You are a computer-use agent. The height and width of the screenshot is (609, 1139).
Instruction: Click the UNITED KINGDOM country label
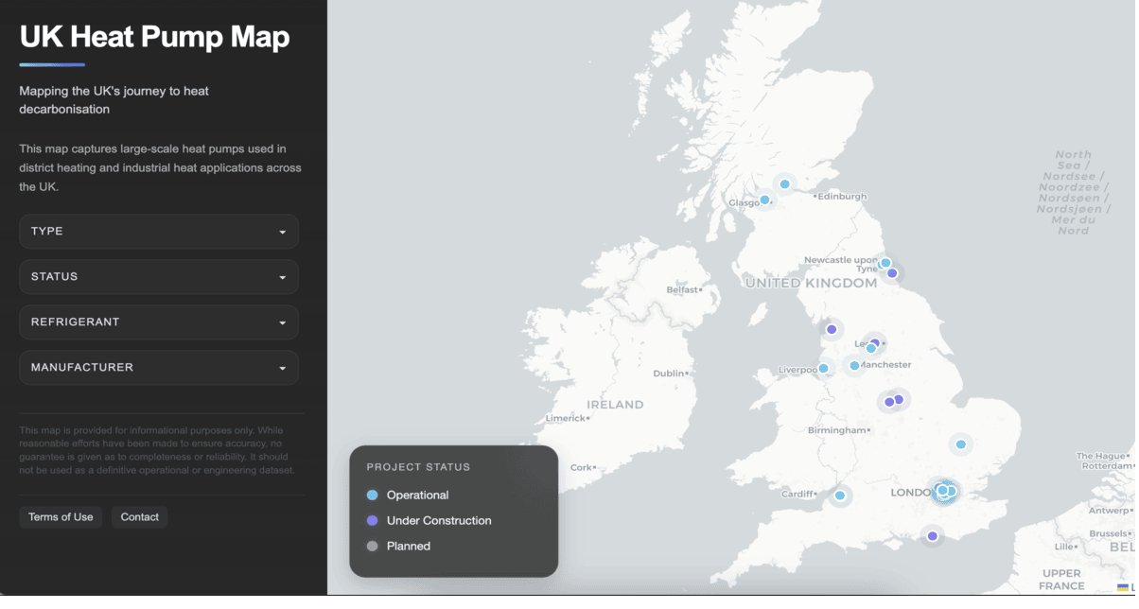pos(812,284)
